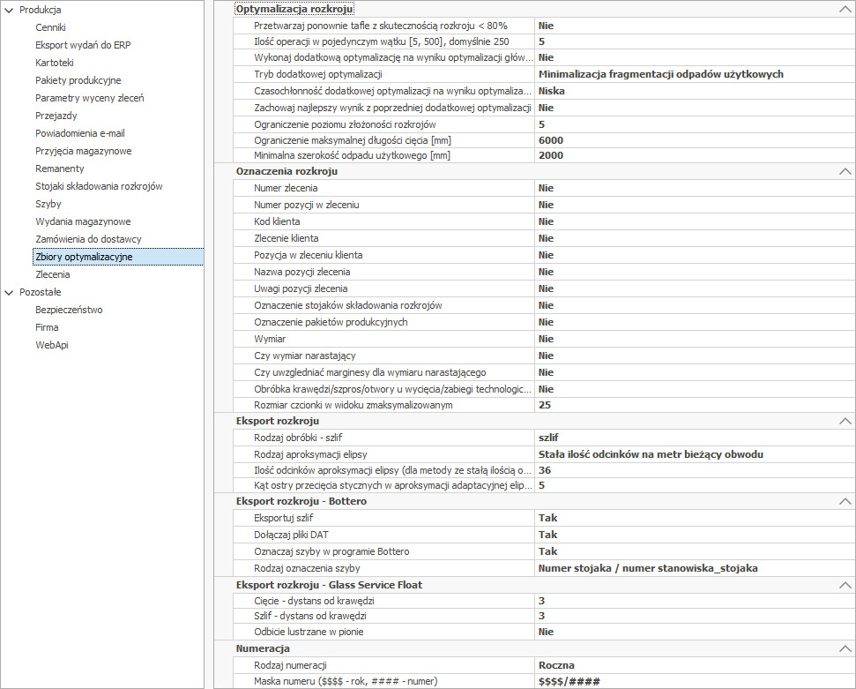Open Cenniki in the sidebar tree
Viewport: 856px width, 689px height.
pyautogui.click(x=50, y=27)
